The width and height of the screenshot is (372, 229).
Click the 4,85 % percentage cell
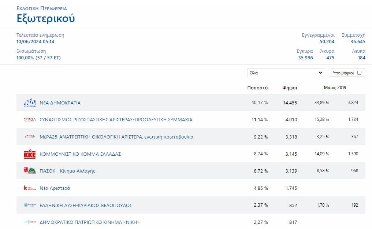(261, 188)
